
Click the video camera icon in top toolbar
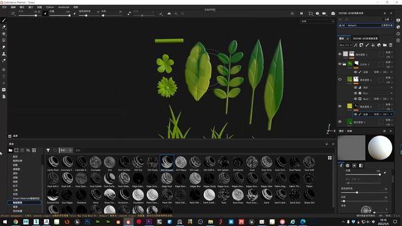point(324,13)
